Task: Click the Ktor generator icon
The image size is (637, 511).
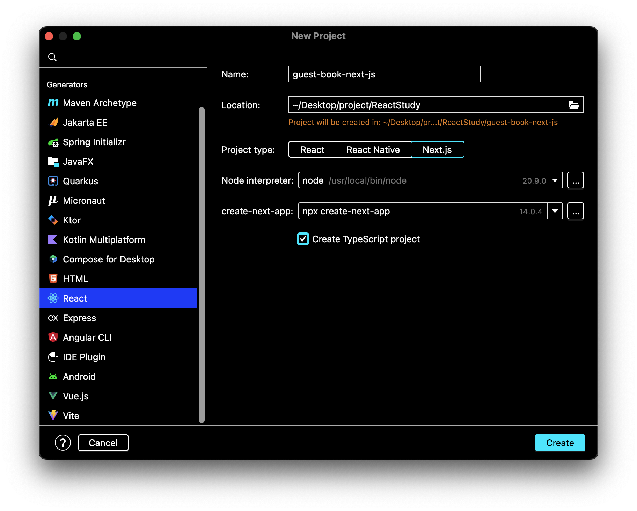Action: (53, 220)
